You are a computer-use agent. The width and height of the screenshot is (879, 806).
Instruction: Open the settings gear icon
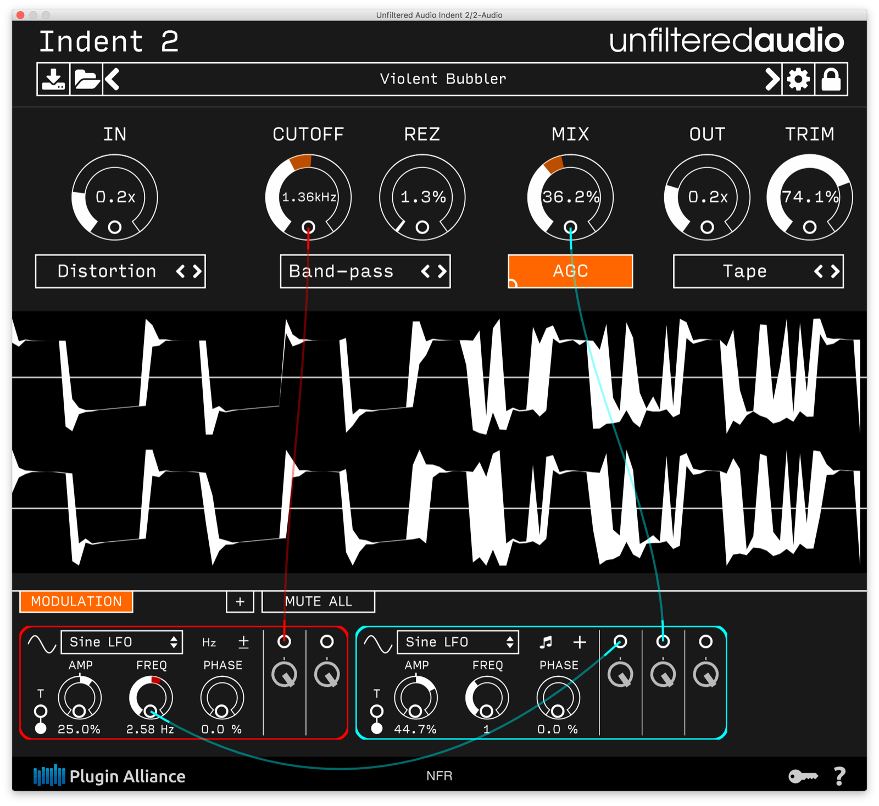point(798,79)
